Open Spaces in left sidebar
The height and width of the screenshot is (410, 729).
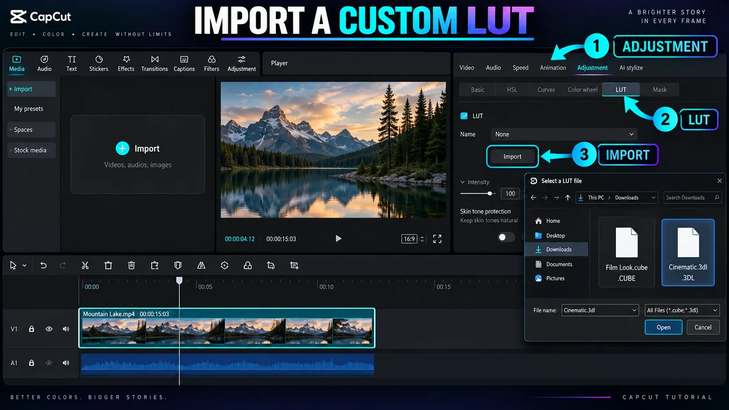pyautogui.click(x=31, y=130)
